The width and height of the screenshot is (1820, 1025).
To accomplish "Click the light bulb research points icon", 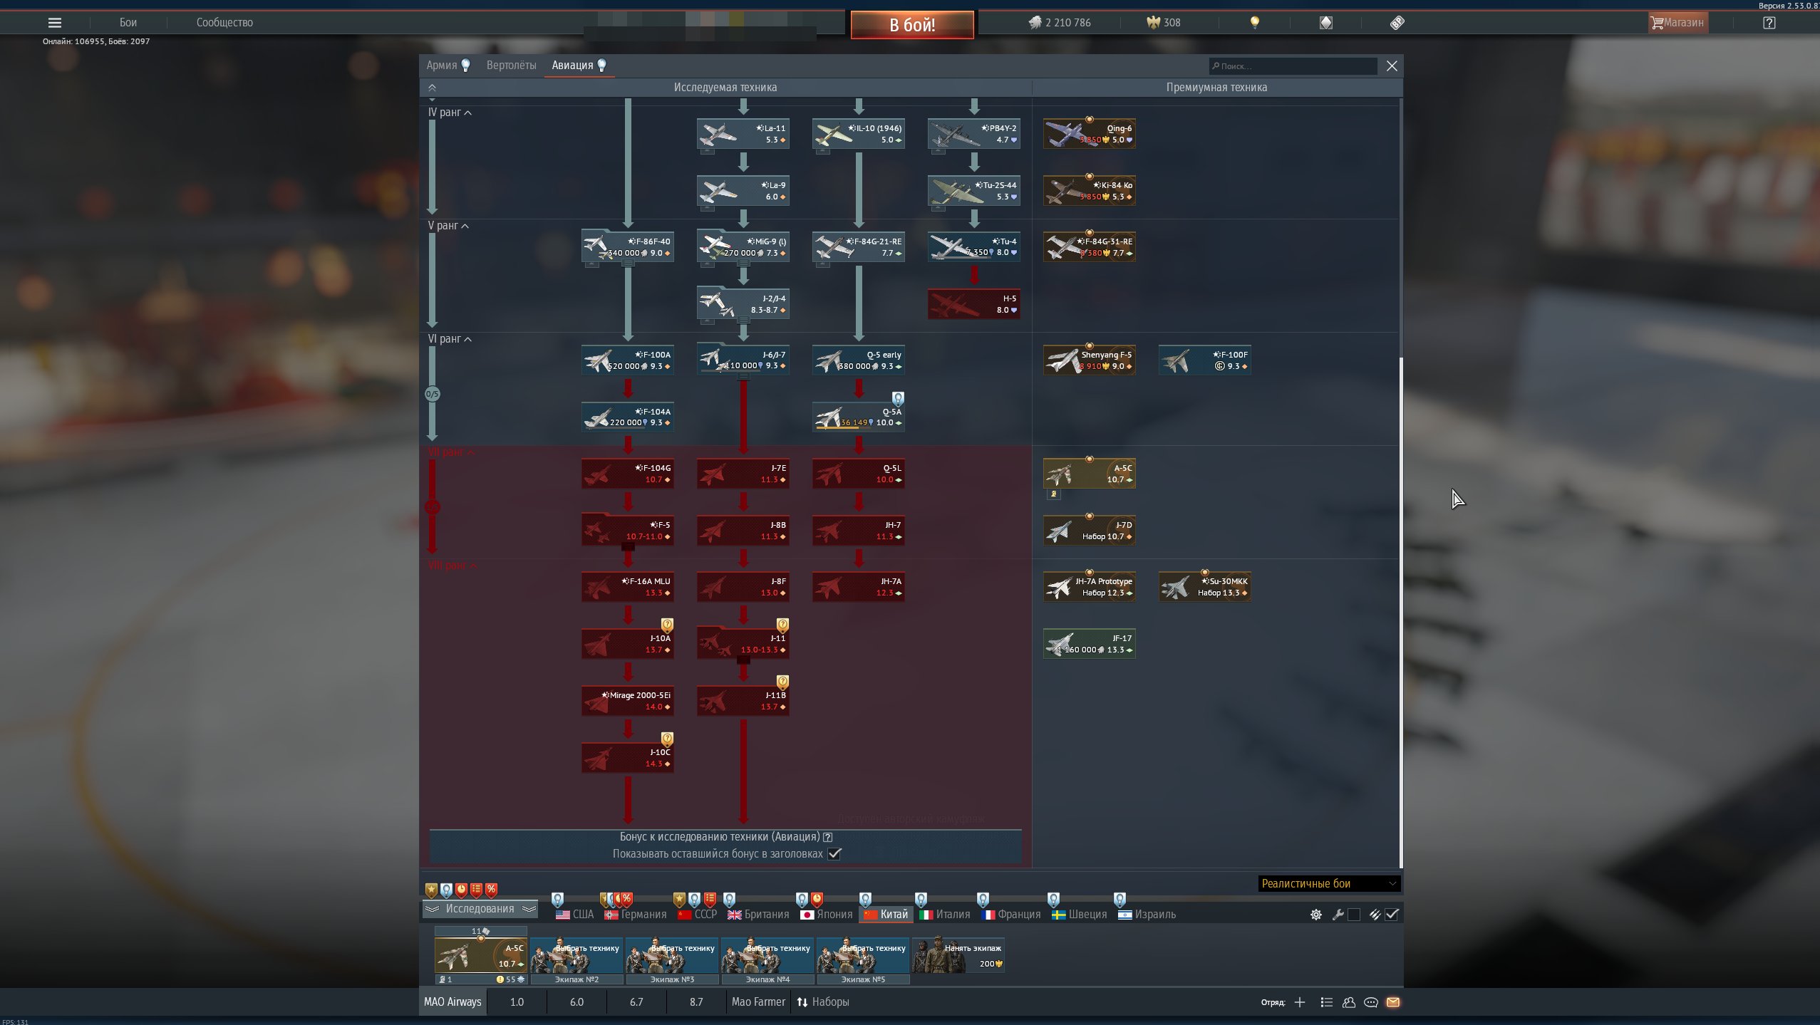I will [x=1255, y=23].
